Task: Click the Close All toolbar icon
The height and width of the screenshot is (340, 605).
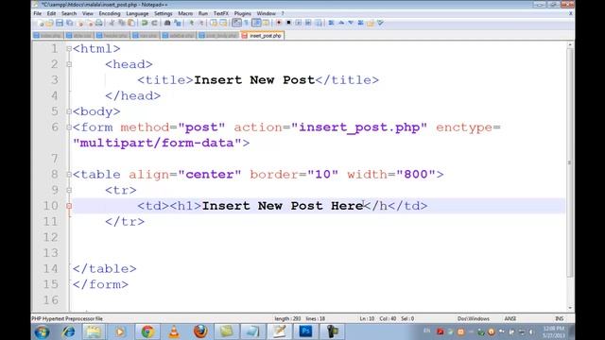Action: 90,23
